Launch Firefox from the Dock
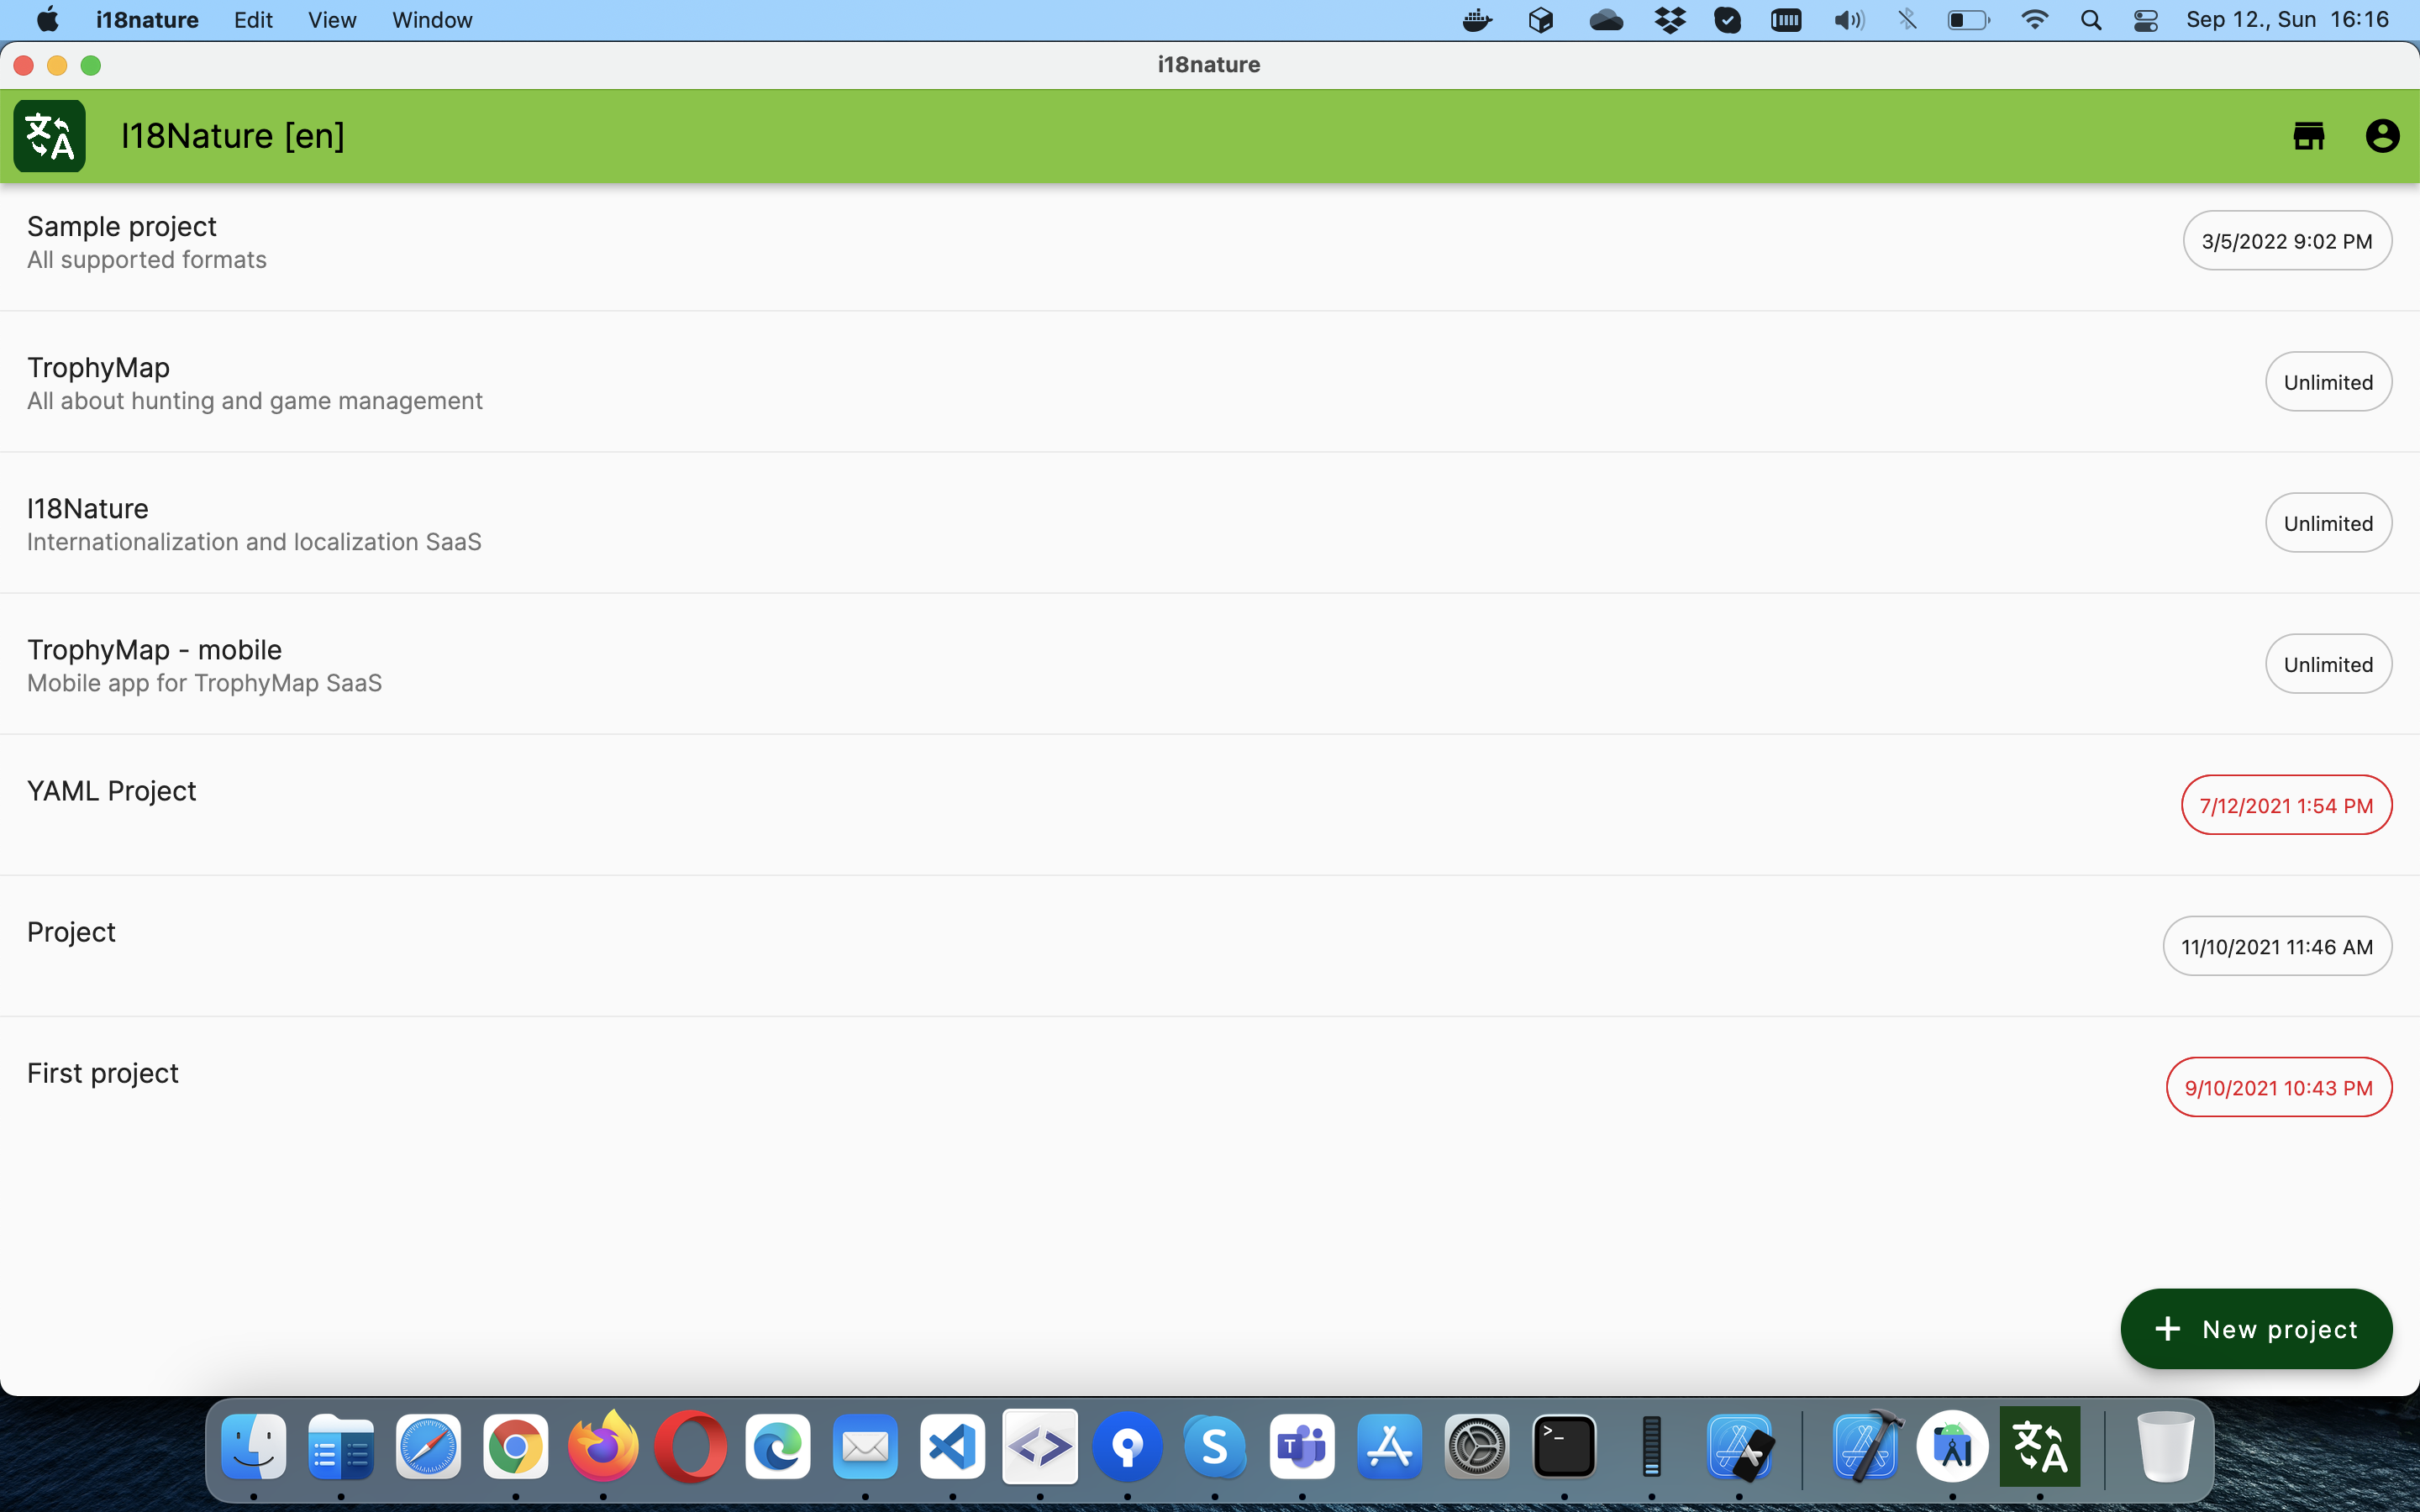The image size is (2420, 1512). (x=603, y=1446)
